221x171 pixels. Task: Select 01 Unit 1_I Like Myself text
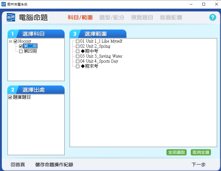point(101,41)
